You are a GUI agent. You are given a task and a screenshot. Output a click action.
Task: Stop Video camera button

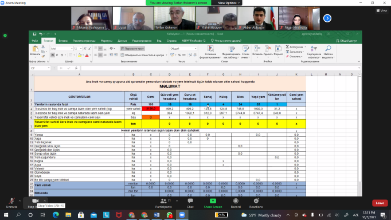(34, 203)
